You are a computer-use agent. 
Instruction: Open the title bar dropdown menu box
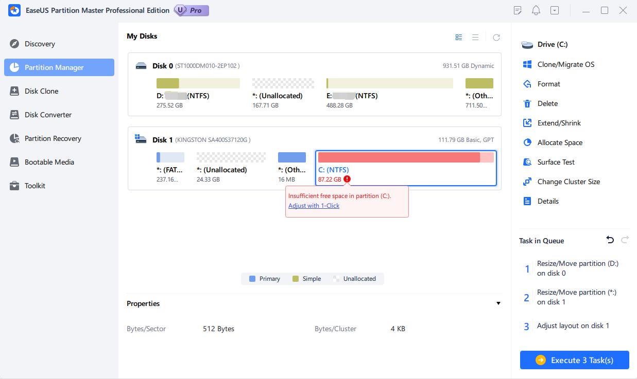[x=554, y=10]
